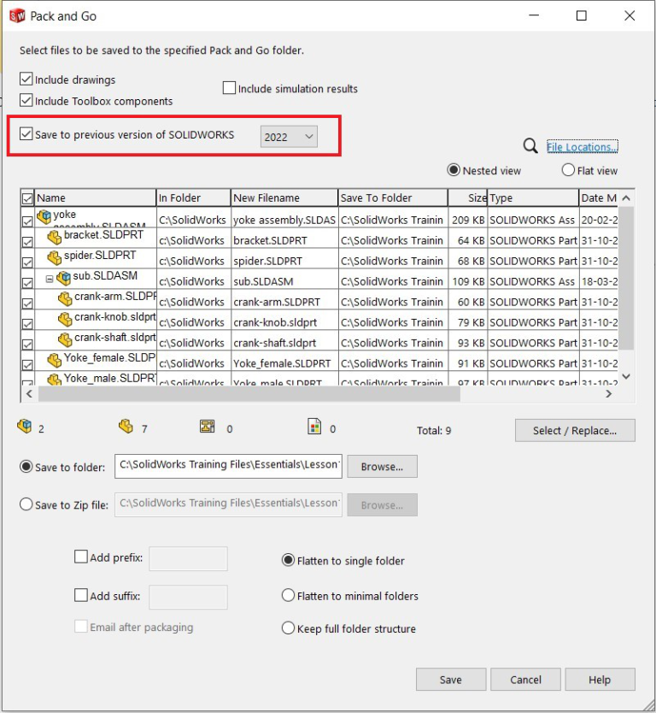Click New Filename cell crank-knob.sldprt

pos(284,322)
